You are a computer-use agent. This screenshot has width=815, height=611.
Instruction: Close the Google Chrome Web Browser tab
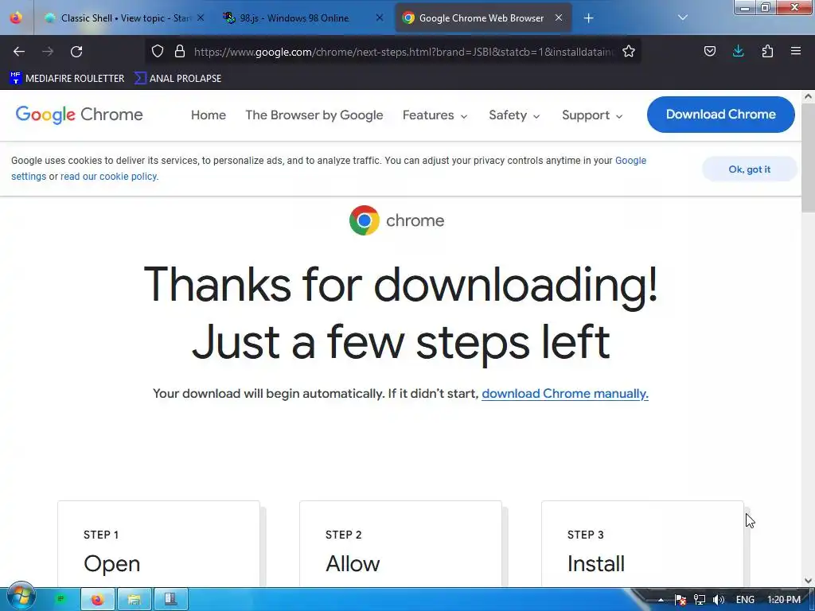point(559,18)
